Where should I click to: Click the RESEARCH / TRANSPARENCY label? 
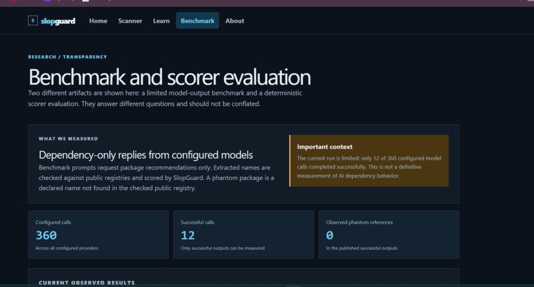(x=68, y=57)
